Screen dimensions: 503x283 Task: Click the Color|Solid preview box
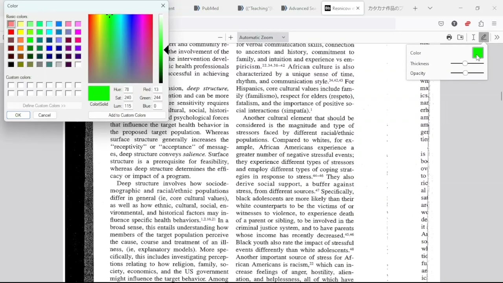click(99, 94)
